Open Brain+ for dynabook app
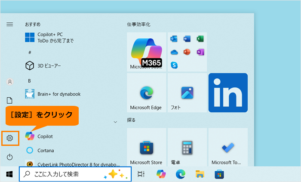301x182 pixels. pyautogui.click(x=53, y=94)
